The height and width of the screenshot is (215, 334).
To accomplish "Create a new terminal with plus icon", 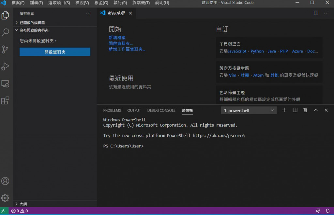I will (284, 110).
